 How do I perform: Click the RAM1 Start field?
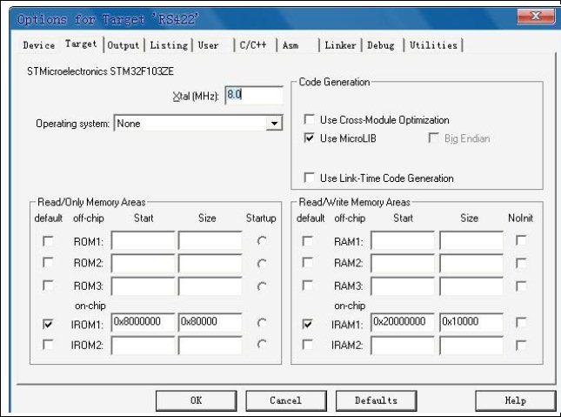[403, 240]
